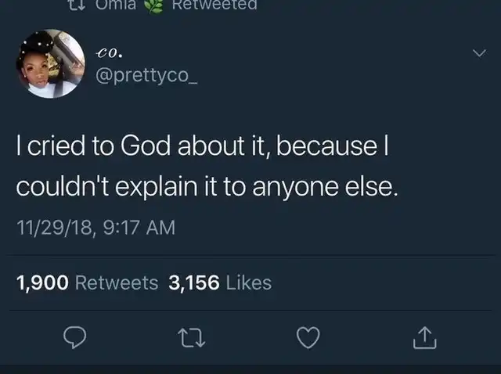Click the leaf emoji after Omla

[x=156, y=5]
